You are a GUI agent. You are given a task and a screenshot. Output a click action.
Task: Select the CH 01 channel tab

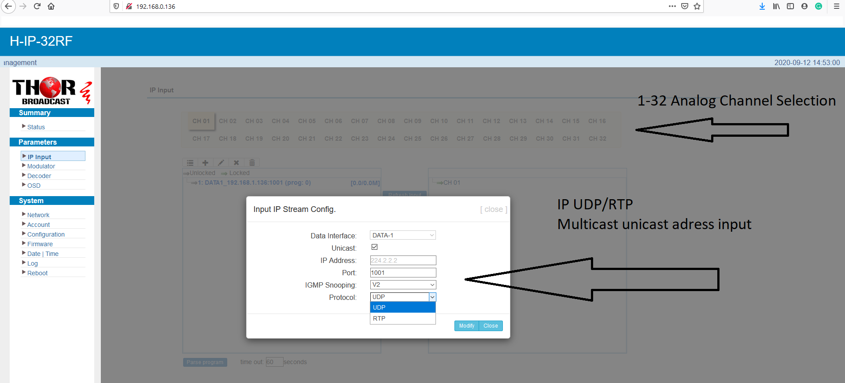pyautogui.click(x=201, y=121)
